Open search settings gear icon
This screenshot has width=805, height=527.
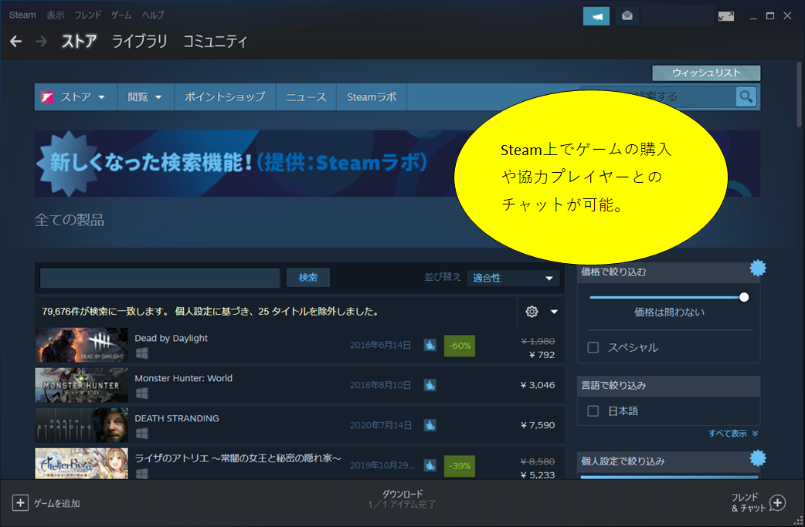(532, 311)
